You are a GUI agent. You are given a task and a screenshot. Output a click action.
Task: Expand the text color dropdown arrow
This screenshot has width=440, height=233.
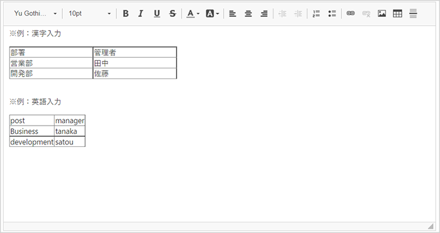[198, 14]
